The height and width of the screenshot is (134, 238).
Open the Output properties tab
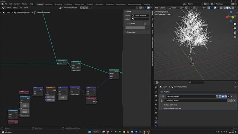point(156,96)
